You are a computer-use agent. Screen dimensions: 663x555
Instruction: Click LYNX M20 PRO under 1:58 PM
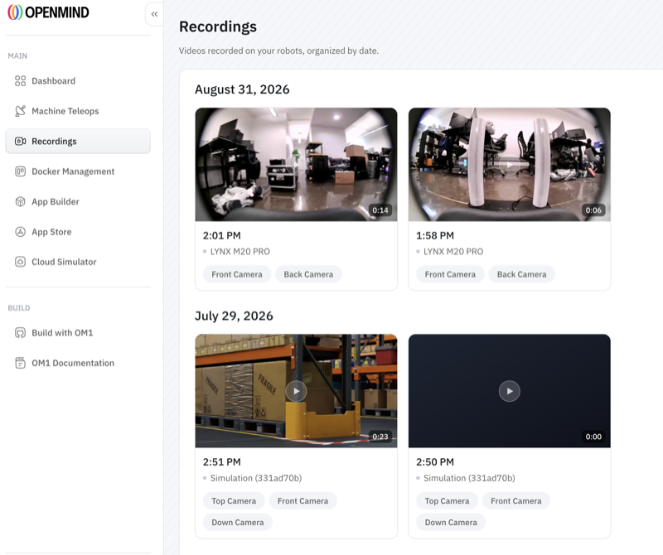point(452,252)
